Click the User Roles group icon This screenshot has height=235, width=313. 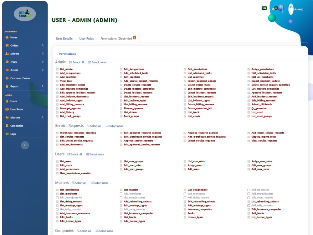7,109
